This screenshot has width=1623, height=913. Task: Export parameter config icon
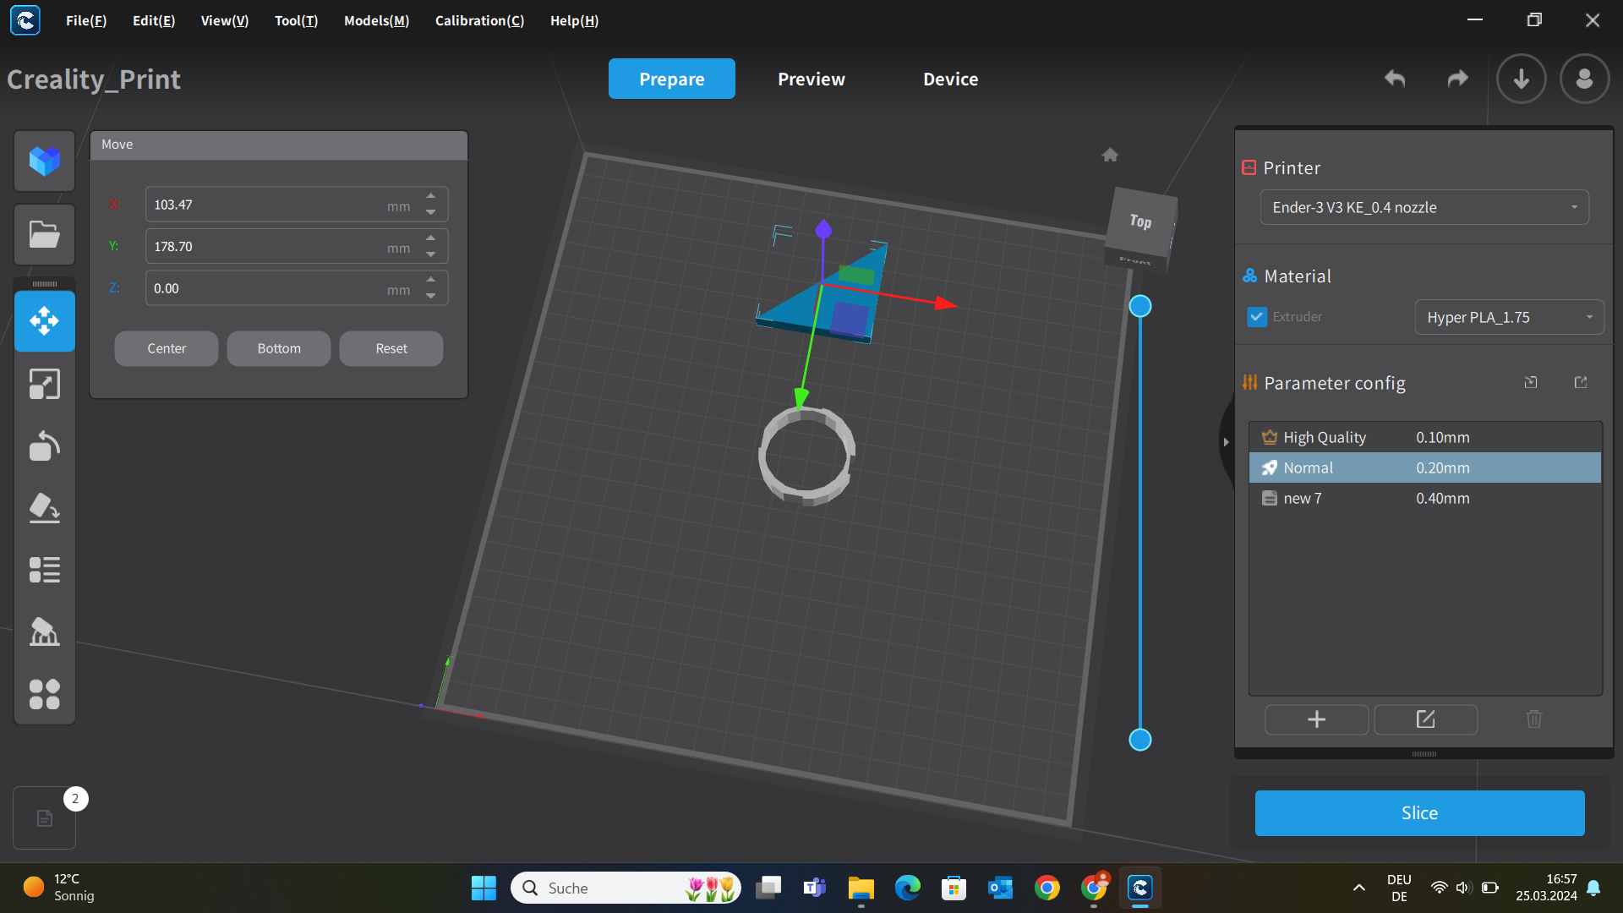[x=1581, y=382]
